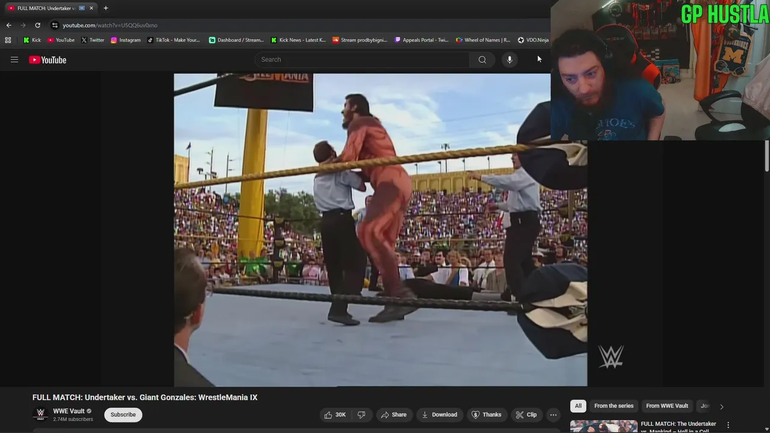This screenshot has height=433, width=770.
Task: Go to YouTube home via logo
Action: coord(48,60)
